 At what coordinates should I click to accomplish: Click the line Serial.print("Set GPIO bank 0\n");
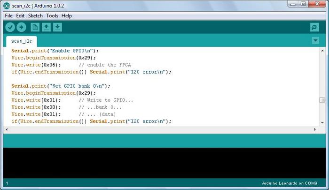[x=61, y=86]
